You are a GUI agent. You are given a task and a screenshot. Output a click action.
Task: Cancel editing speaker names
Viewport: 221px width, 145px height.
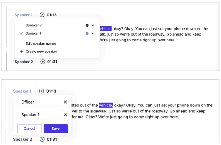(30, 129)
